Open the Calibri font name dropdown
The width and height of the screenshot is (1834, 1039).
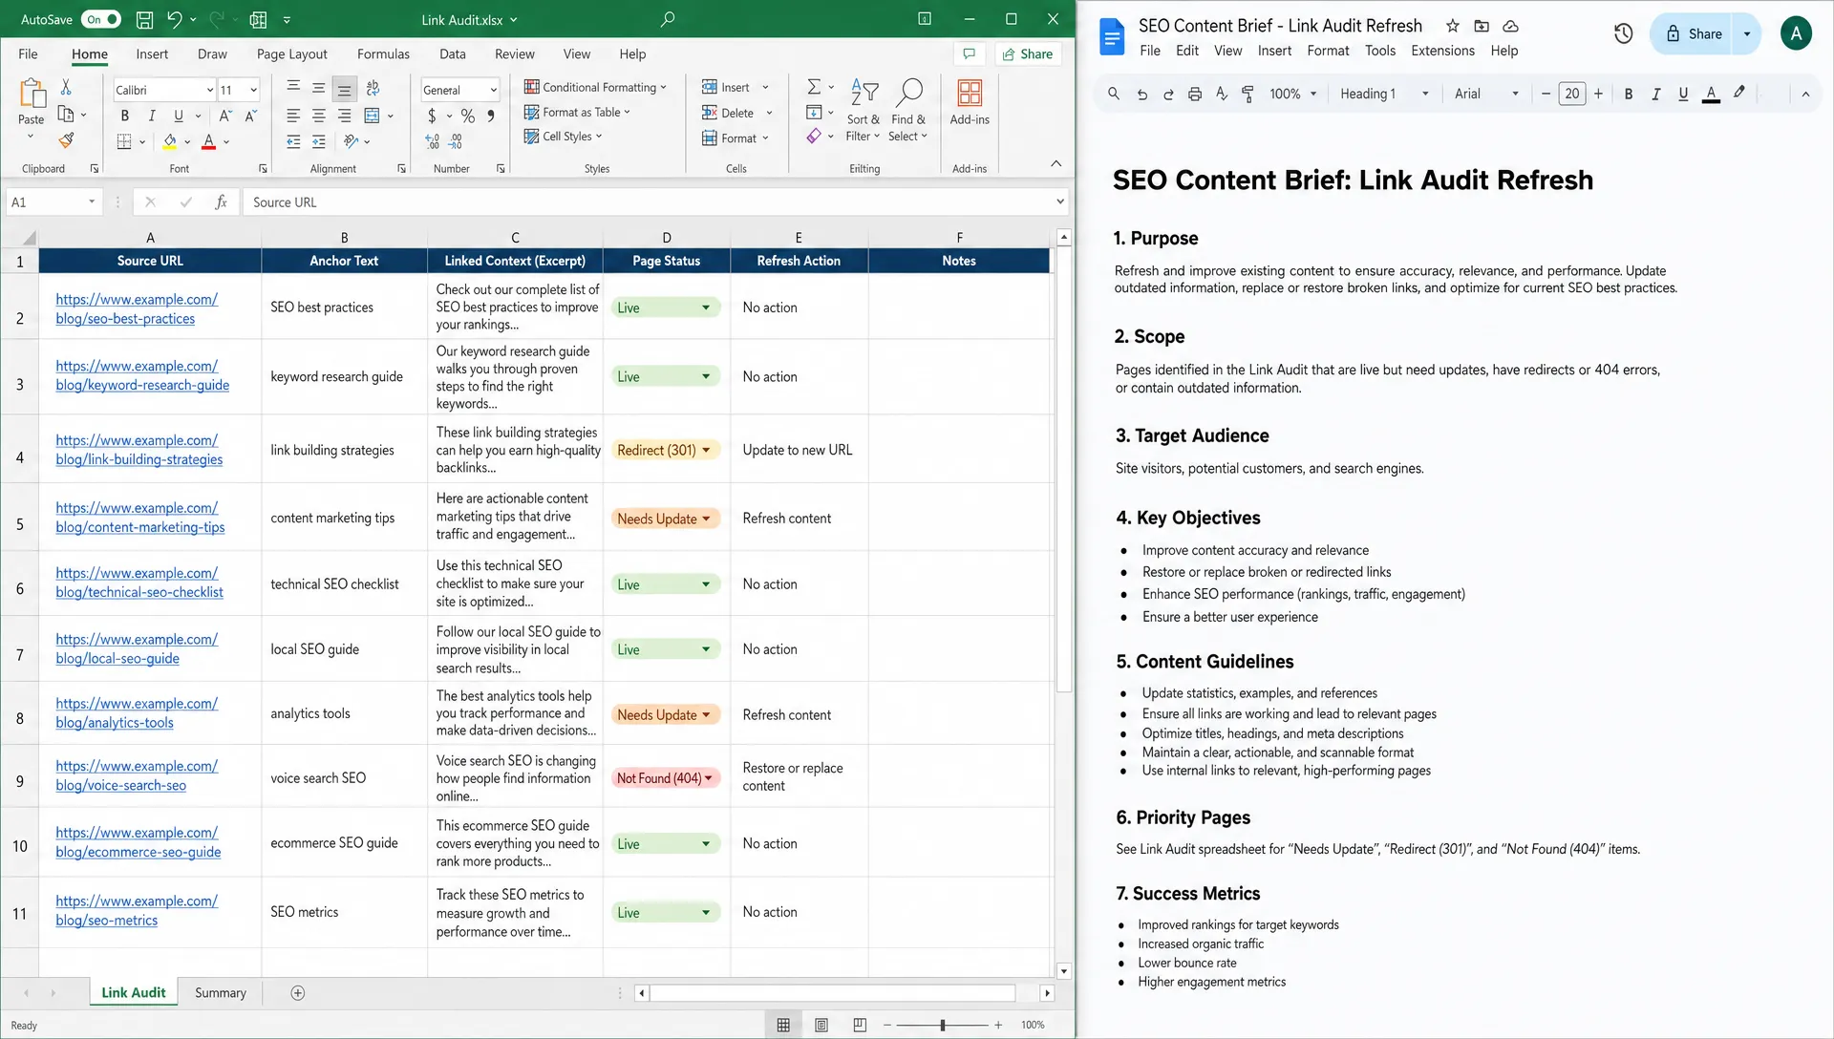(x=209, y=90)
